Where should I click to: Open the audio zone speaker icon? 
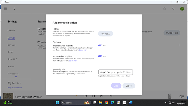[170, 96]
